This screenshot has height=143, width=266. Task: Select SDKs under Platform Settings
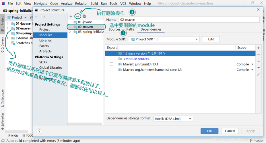pyautogui.click(x=43, y=62)
